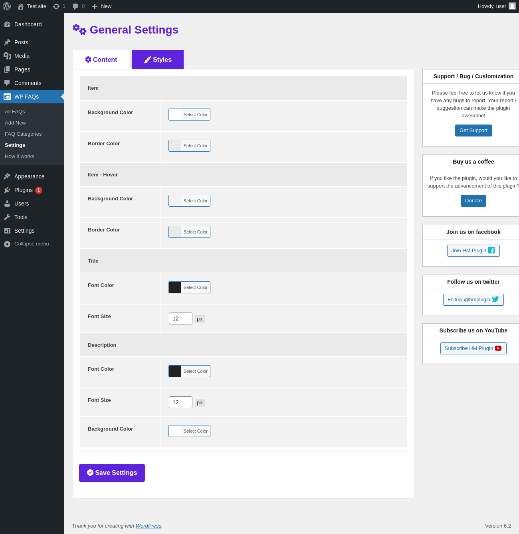
Task: Click the checkmark icon on Save Settings
Action: pos(90,473)
